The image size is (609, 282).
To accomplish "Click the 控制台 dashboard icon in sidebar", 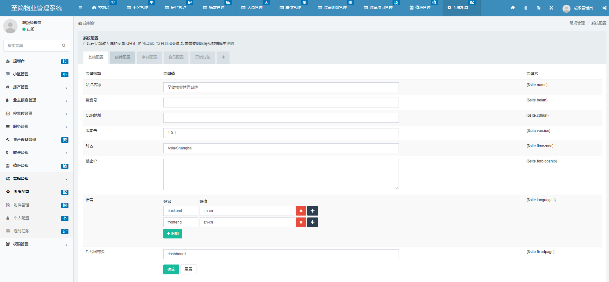I will 8,61.
